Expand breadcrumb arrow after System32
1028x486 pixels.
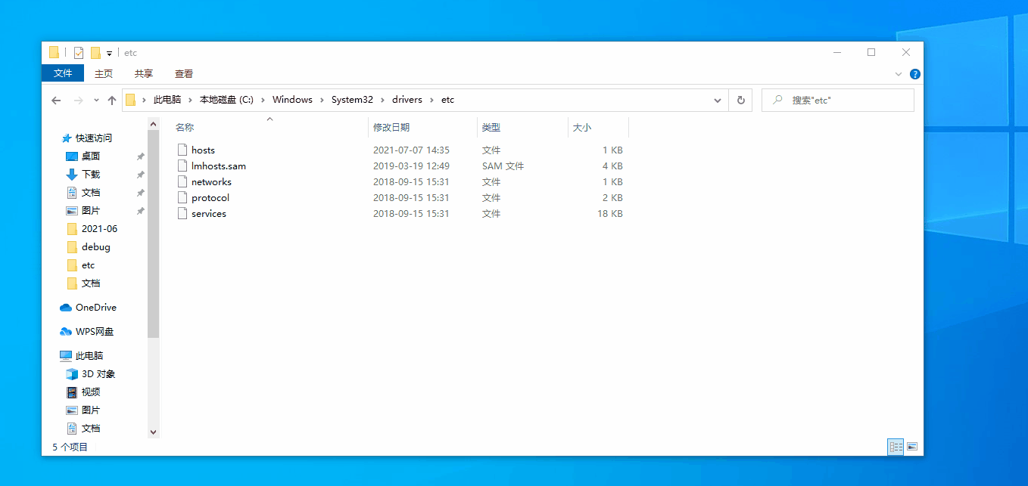click(383, 100)
